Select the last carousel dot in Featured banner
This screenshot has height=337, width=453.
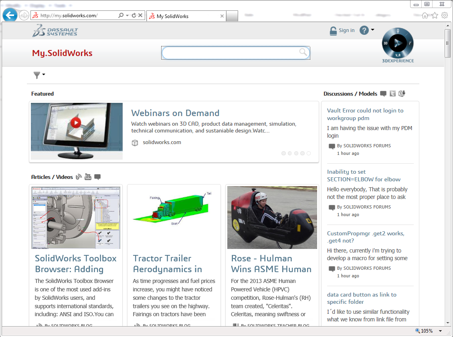pos(309,153)
